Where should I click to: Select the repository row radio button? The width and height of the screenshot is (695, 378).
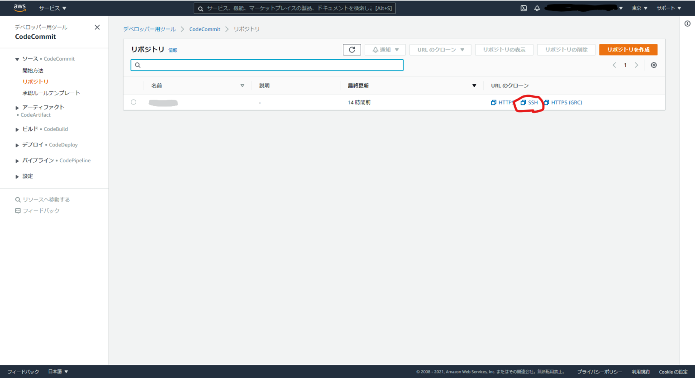133,102
